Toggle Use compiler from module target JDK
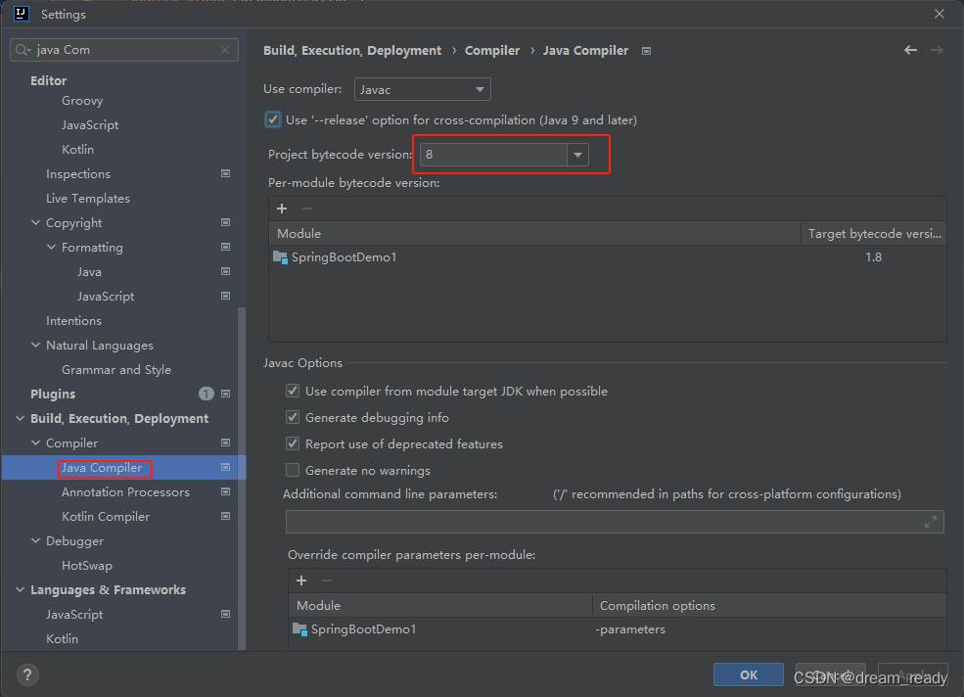 point(293,392)
